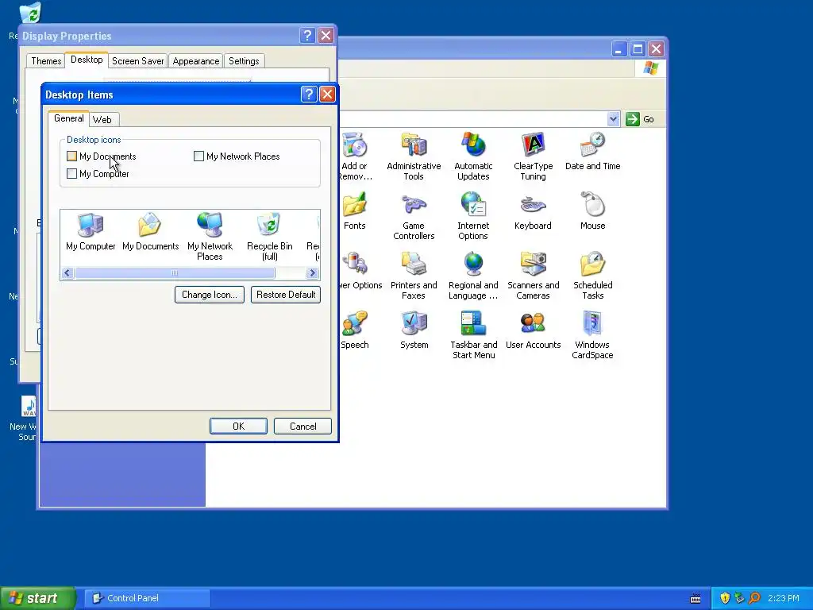This screenshot has width=813, height=610.
Task: Select My Network Places icon in list
Action: [x=210, y=237]
